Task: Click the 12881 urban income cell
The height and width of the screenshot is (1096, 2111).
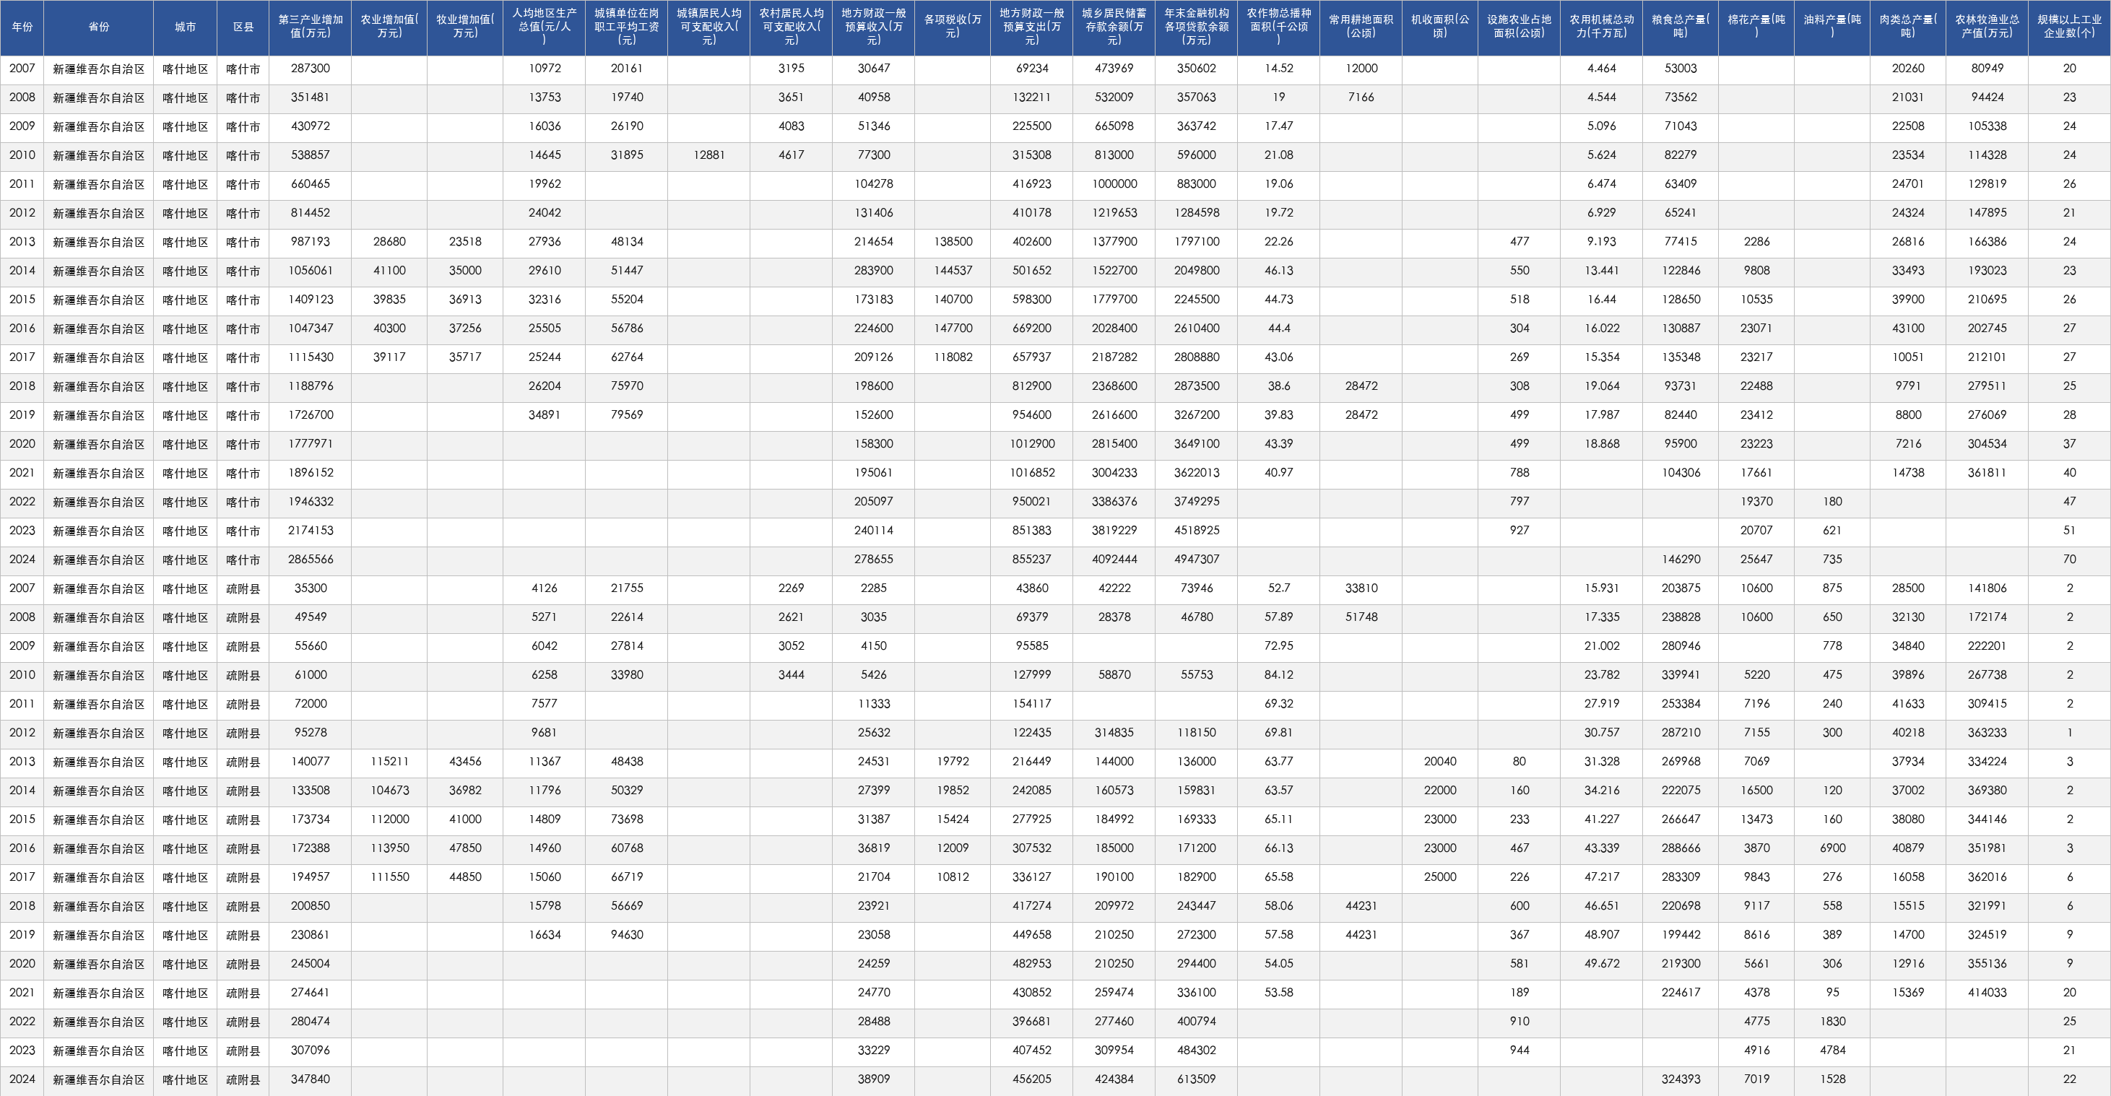Action: [709, 155]
